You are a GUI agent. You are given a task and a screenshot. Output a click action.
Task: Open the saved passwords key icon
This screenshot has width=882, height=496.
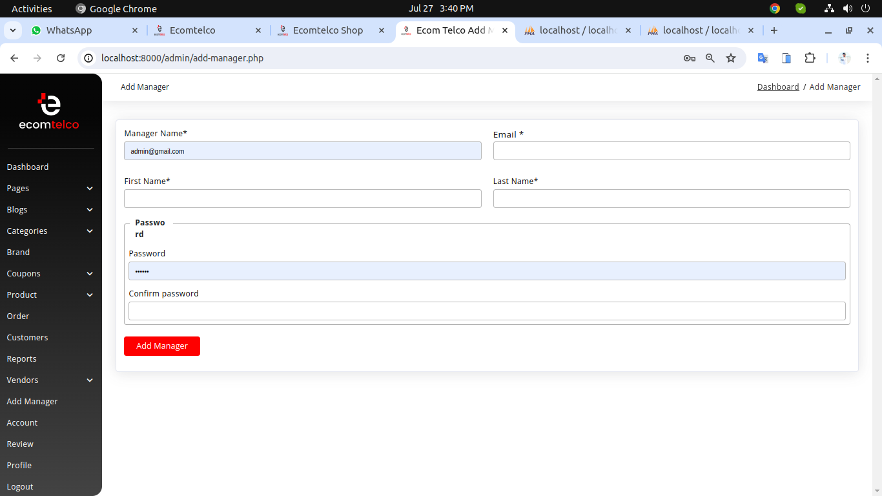click(690, 58)
